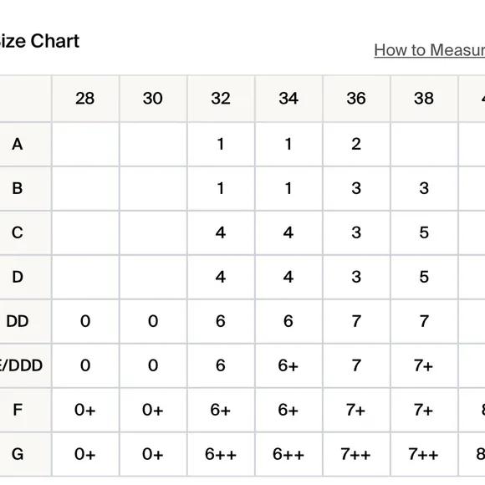Select the 36 band column header

coord(356,99)
